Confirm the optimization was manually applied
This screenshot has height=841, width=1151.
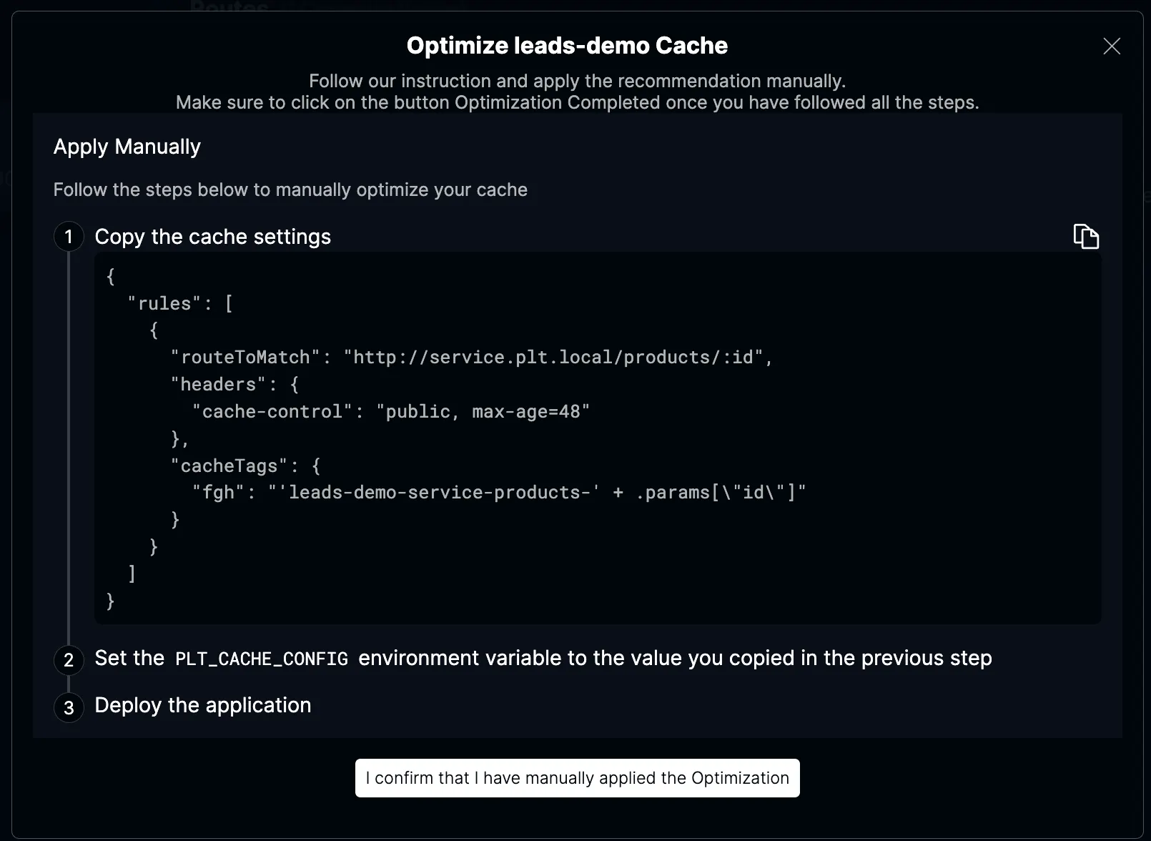point(577,778)
